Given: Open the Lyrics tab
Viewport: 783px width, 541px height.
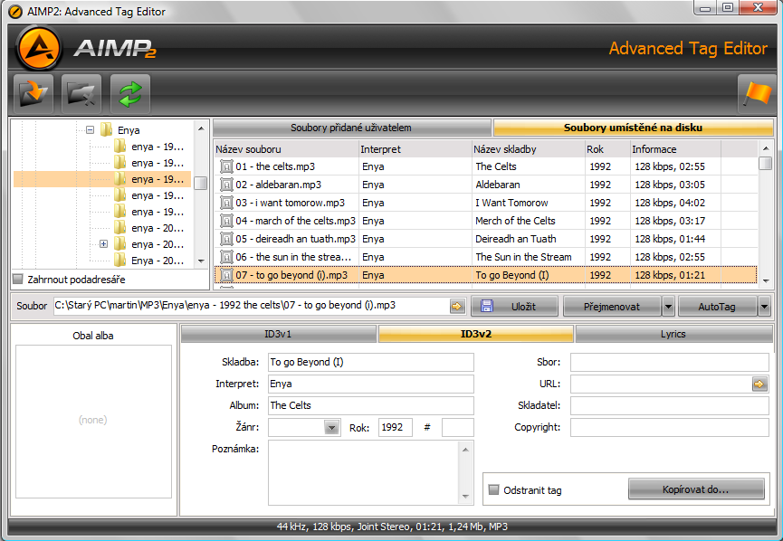Looking at the screenshot, I should point(673,334).
